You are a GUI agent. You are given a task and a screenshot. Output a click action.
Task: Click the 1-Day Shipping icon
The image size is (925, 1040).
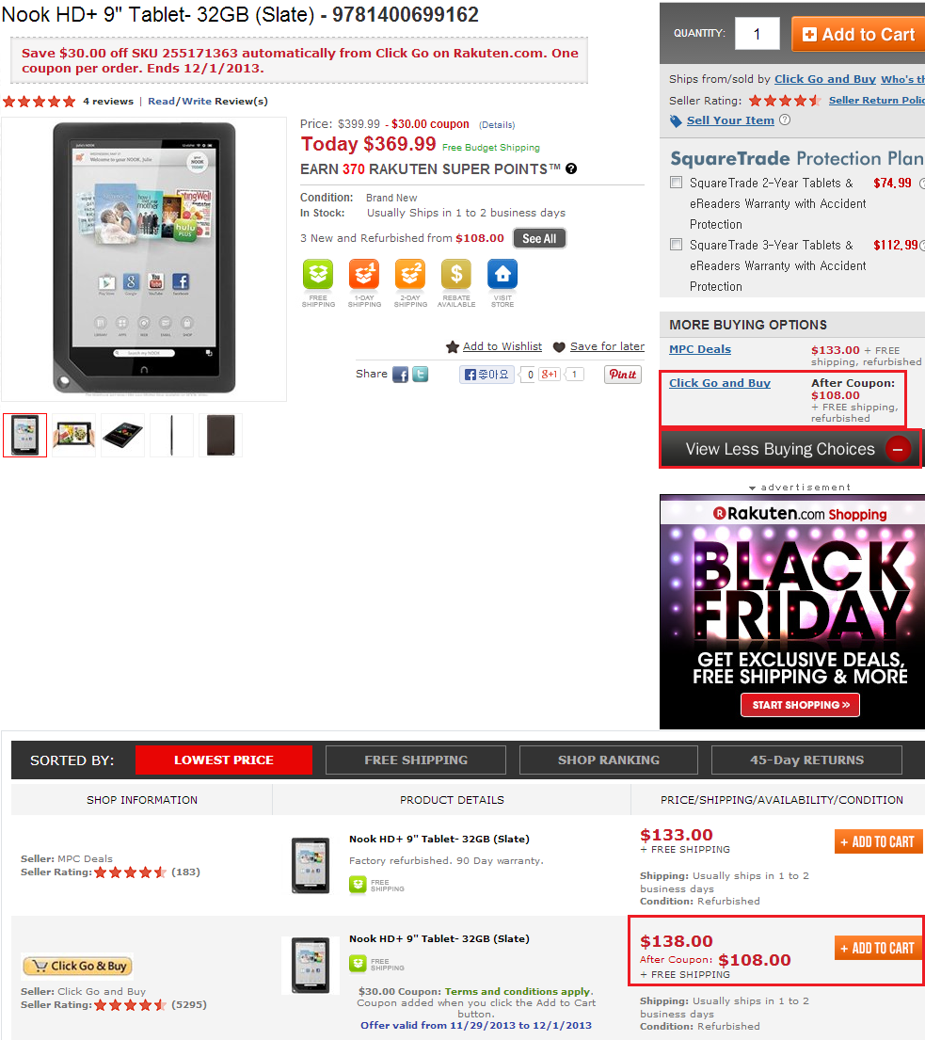coord(364,275)
